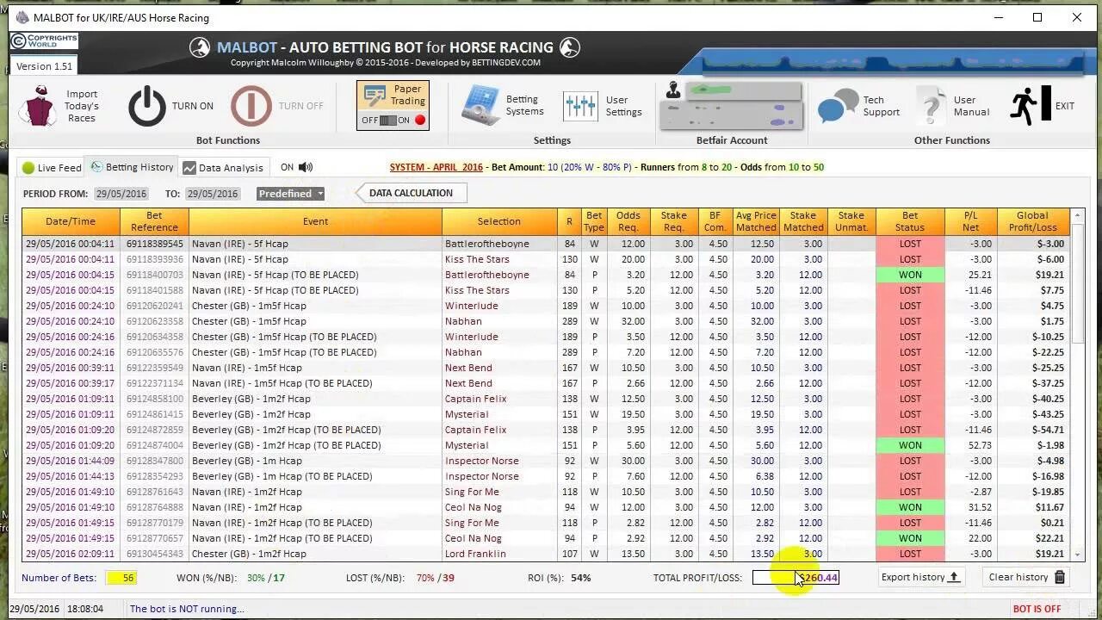The height and width of the screenshot is (620, 1102).
Task: Select the Next Bend to be placed row
Action: [546, 383]
